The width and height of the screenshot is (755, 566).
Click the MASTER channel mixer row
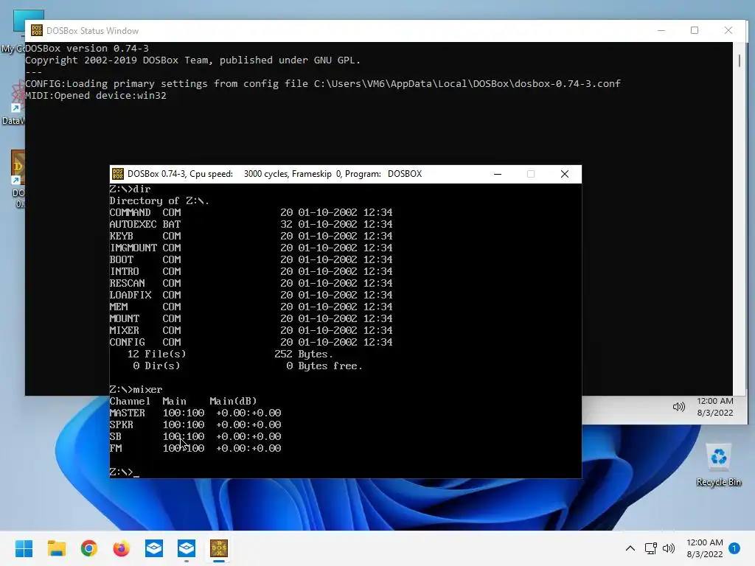click(195, 413)
